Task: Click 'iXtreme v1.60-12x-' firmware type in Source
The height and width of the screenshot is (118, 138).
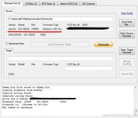Action: [x=52, y=29]
